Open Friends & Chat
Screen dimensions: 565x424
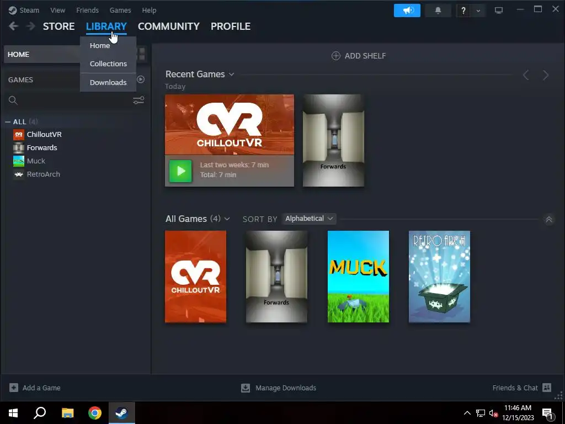(522, 388)
